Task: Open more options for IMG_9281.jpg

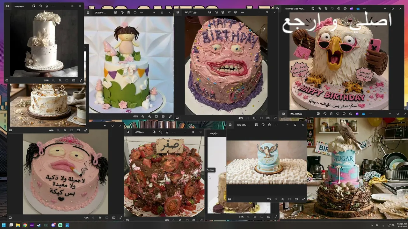Action: click(370, 114)
